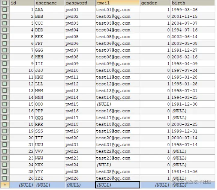Select password cell pwd09
Image resolution: width=217 pixels, height=190 pixels.
(80, 64)
